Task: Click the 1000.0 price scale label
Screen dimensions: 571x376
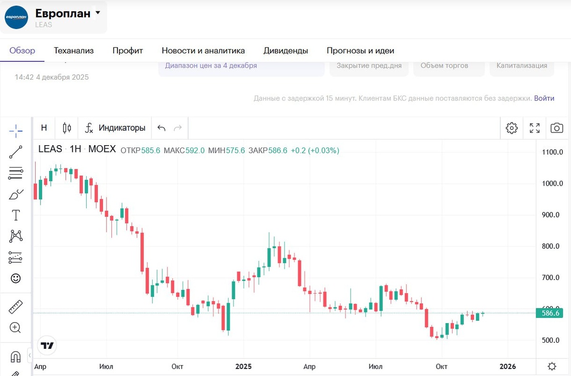Action: [553, 183]
